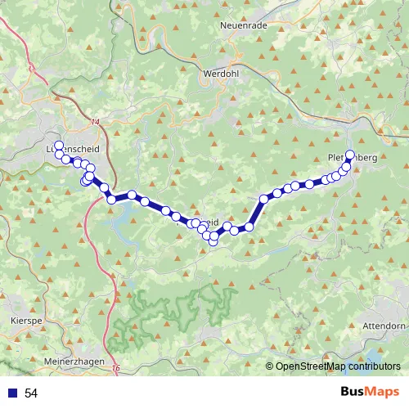Click the motorway 16 junction number
Screen dimensions: 409x409
tap(116, 368)
